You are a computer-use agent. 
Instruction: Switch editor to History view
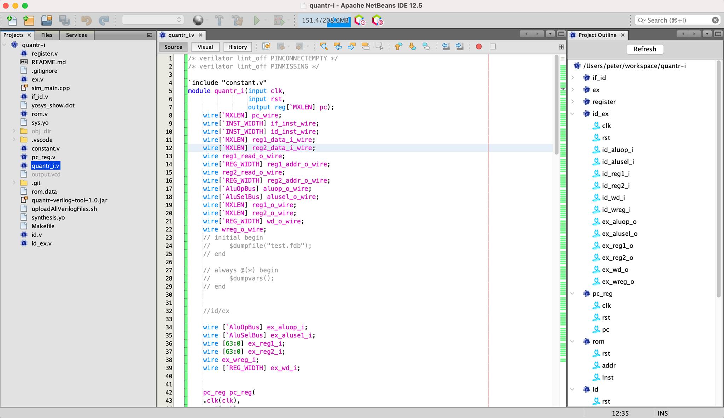pyautogui.click(x=238, y=47)
